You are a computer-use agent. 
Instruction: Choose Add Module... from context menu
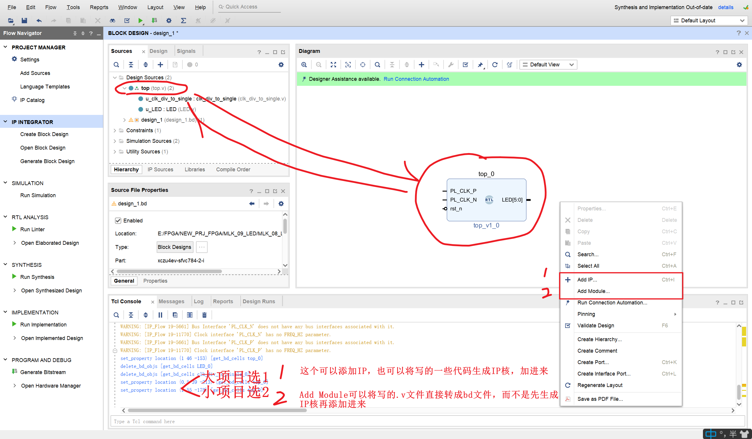pos(593,291)
